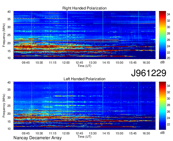Click the 30 dB tick on left-handed colorbar
173x141 pixels.
pos(168,99)
